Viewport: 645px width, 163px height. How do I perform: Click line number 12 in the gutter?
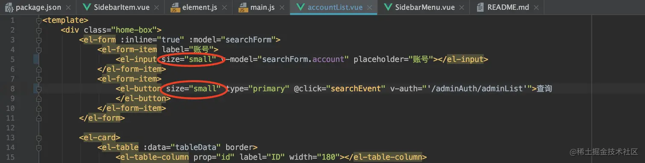(10, 128)
